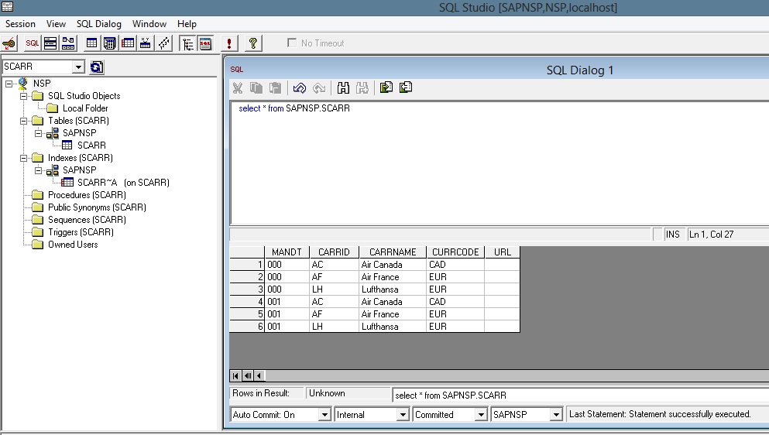Screen dimensions: 769x435
Task: Open the SQL Dialog menu
Action: (x=98, y=24)
